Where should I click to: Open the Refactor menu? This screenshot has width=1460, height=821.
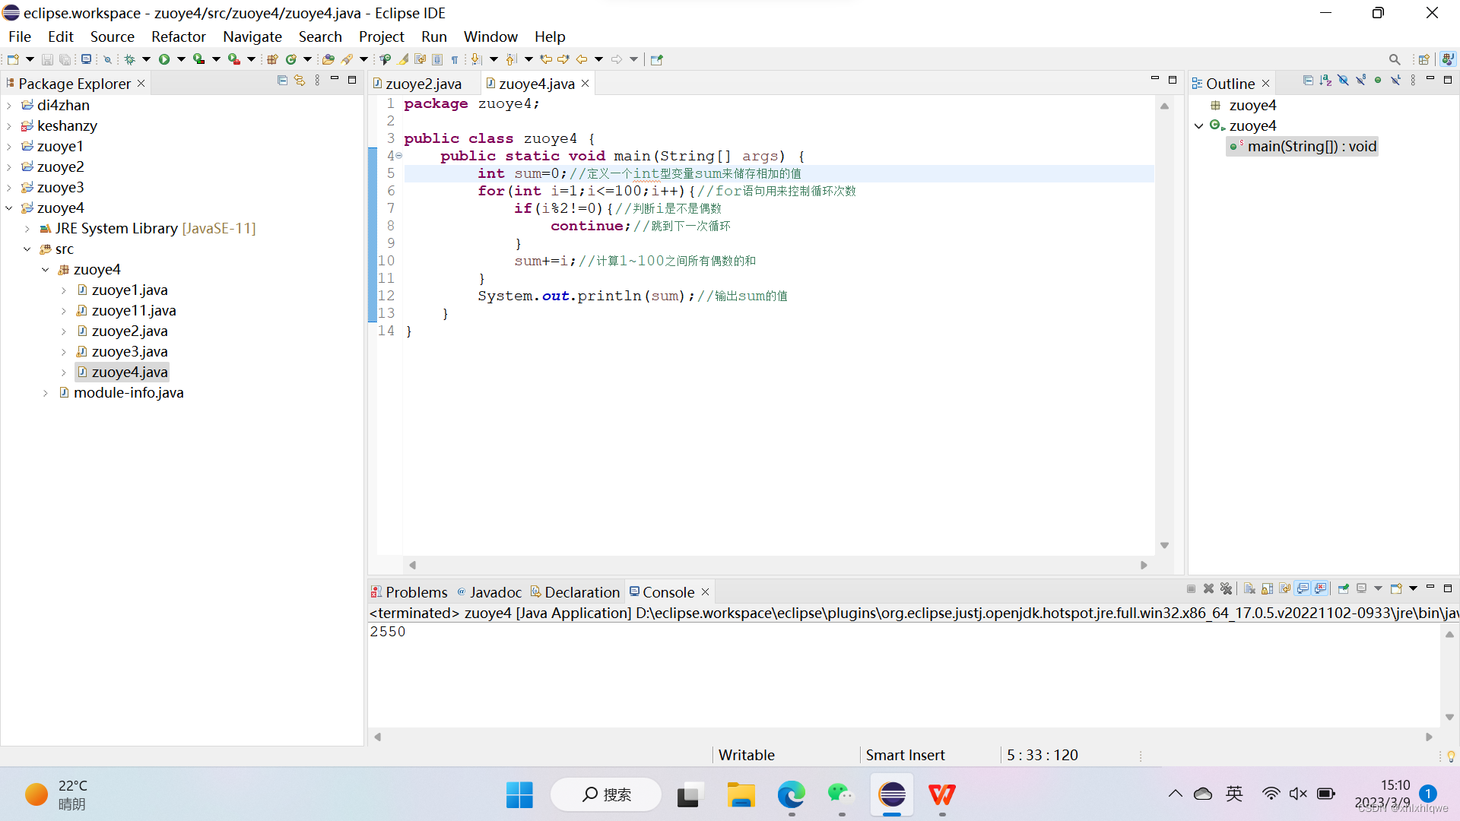178,36
